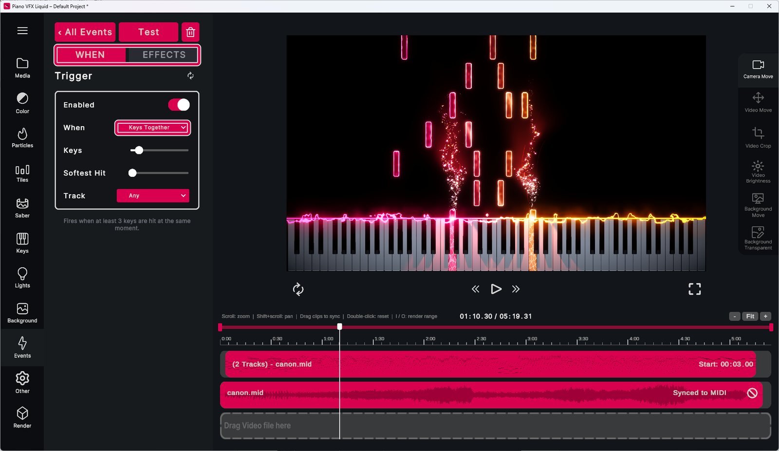The image size is (779, 451).
Task: Adjust the Keys slider handle
Action: point(139,150)
